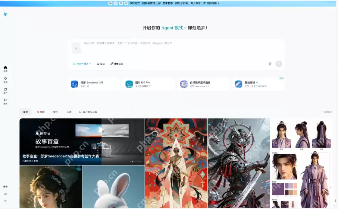Image resolution: width=338 pixels, height=209 pixels.
Task: Click the purple flower plugin icon
Action: pos(184,84)
